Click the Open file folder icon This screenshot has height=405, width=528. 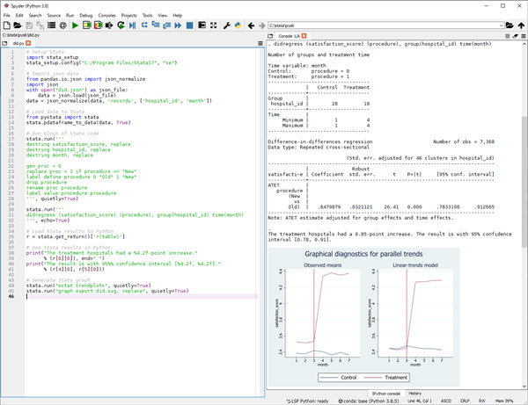(17, 26)
